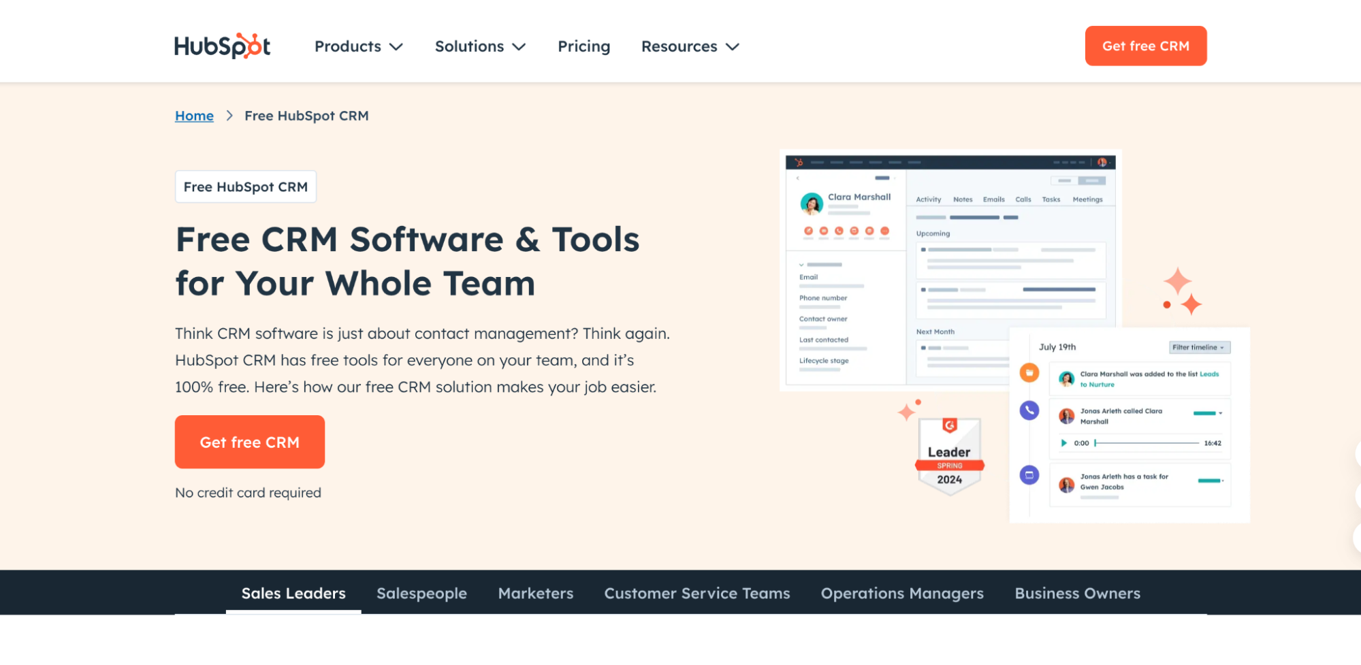Viewport: 1361px width, 665px height.
Task: Click the Emails tab in CRM preview
Action: point(994,199)
